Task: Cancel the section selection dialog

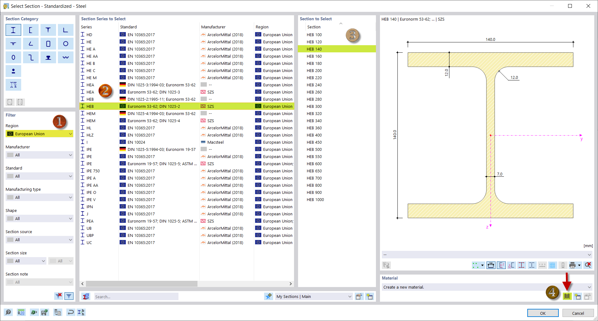Action: [x=578, y=313]
